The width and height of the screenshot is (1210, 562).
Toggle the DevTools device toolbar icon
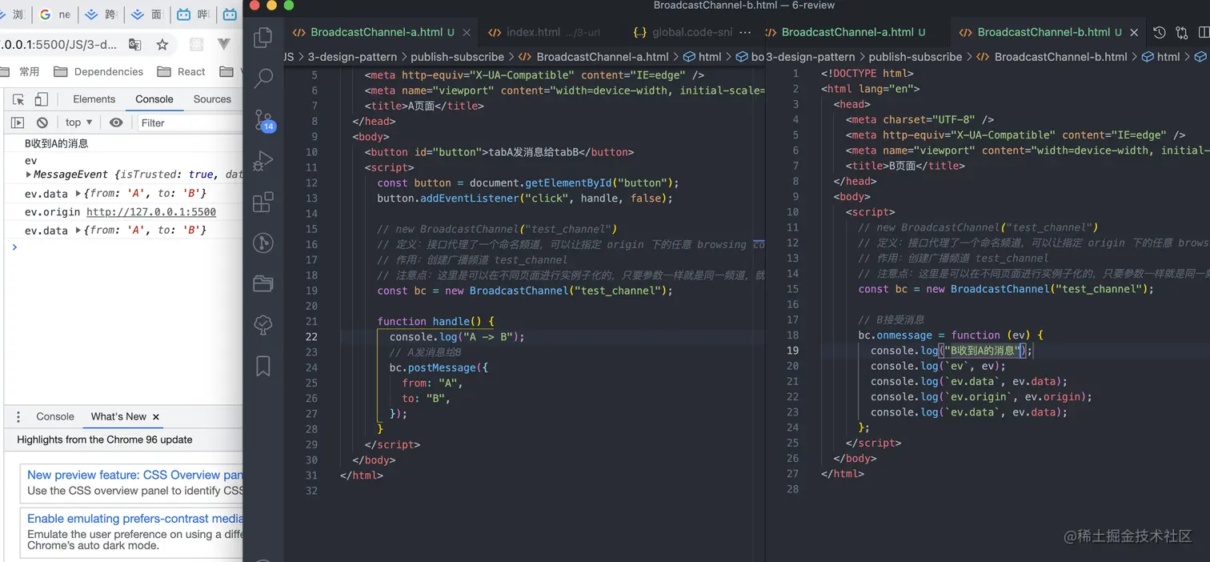pyautogui.click(x=41, y=99)
